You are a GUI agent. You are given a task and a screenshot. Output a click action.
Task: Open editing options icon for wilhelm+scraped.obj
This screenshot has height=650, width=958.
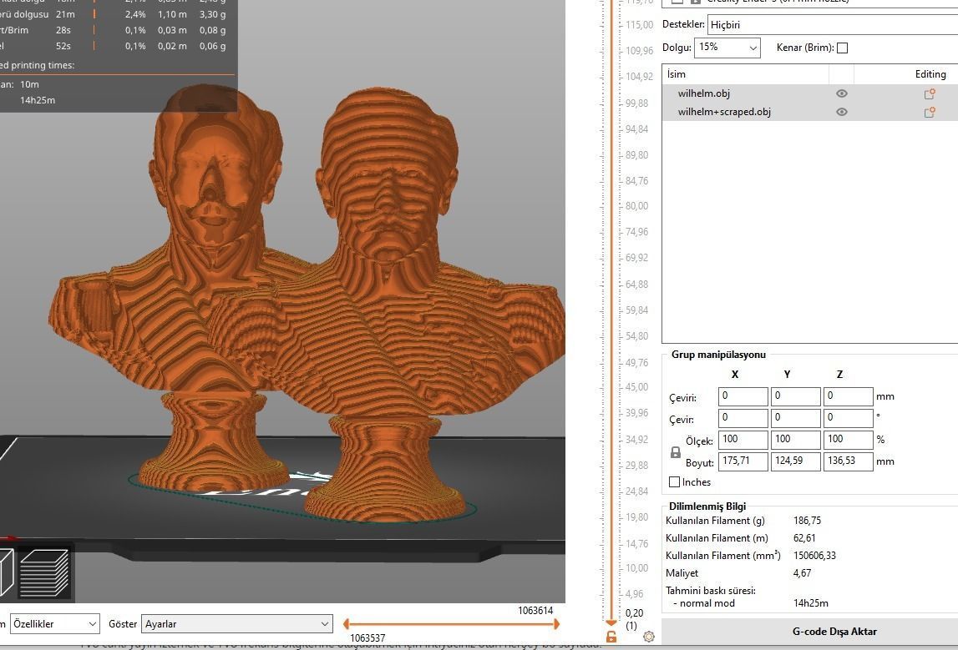(x=930, y=113)
